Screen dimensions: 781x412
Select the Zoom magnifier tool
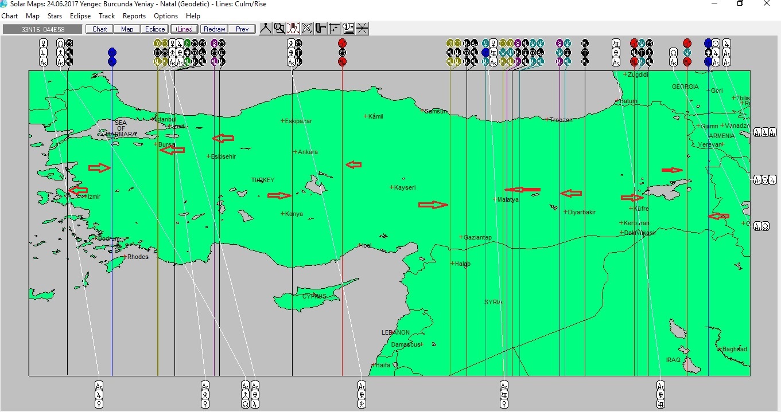[279, 28]
